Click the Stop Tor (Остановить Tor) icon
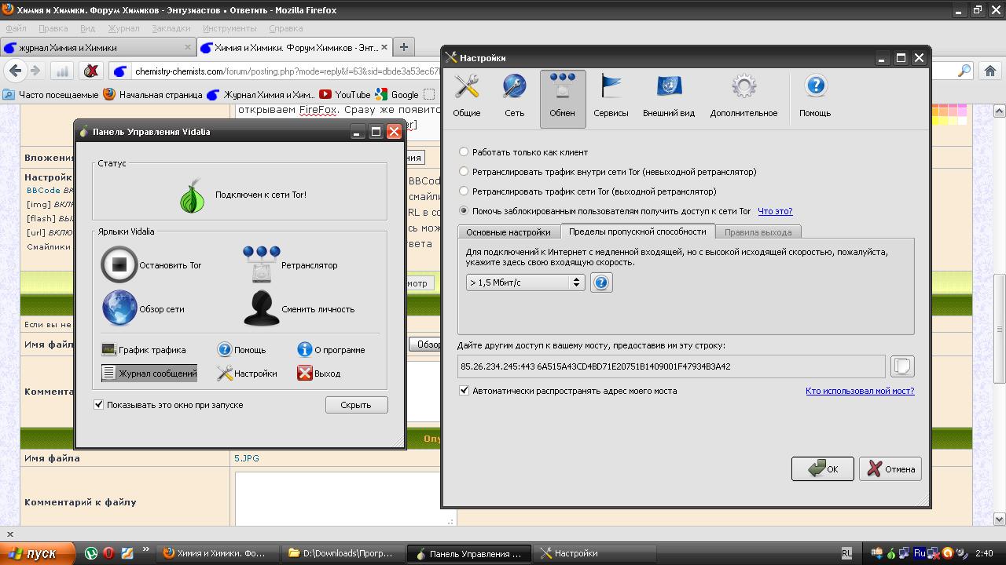The width and height of the screenshot is (1006, 565). pyautogui.click(x=119, y=265)
